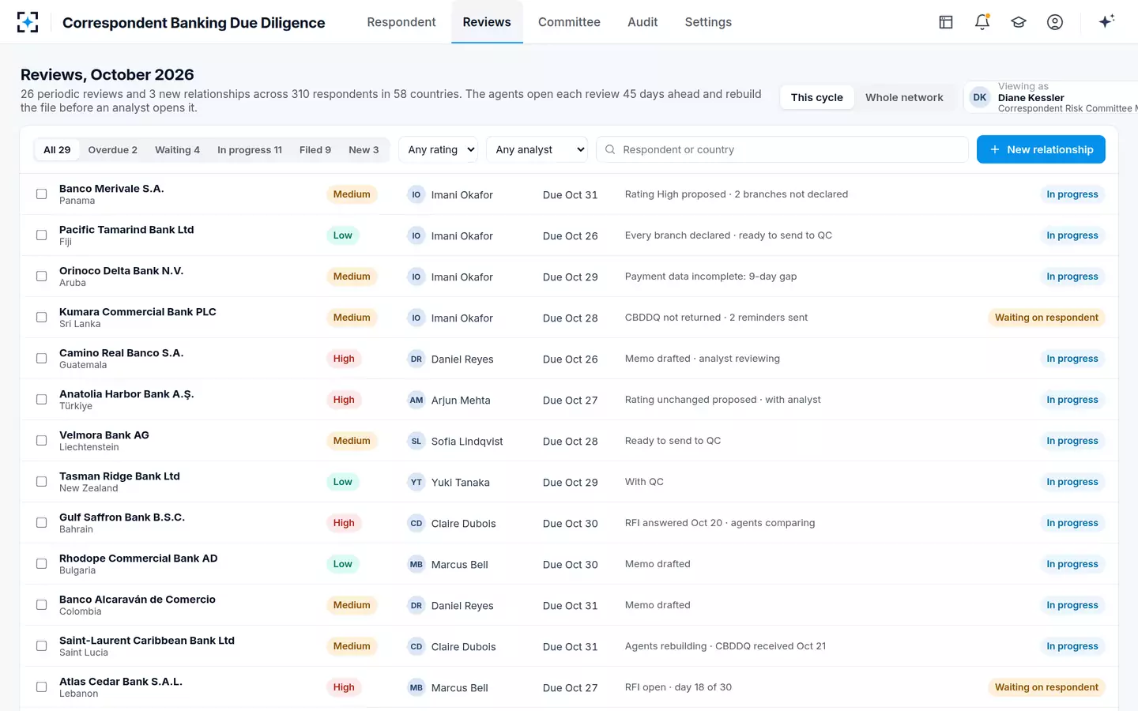Click YT avatar for Yuki Tanaka
This screenshot has height=711, width=1138.
pyautogui.click(x=416, y=482)
